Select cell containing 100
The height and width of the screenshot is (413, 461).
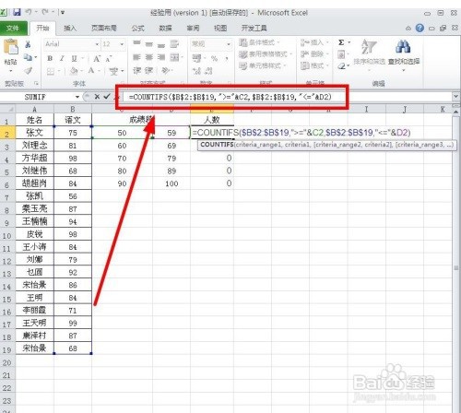pos(171,183)
